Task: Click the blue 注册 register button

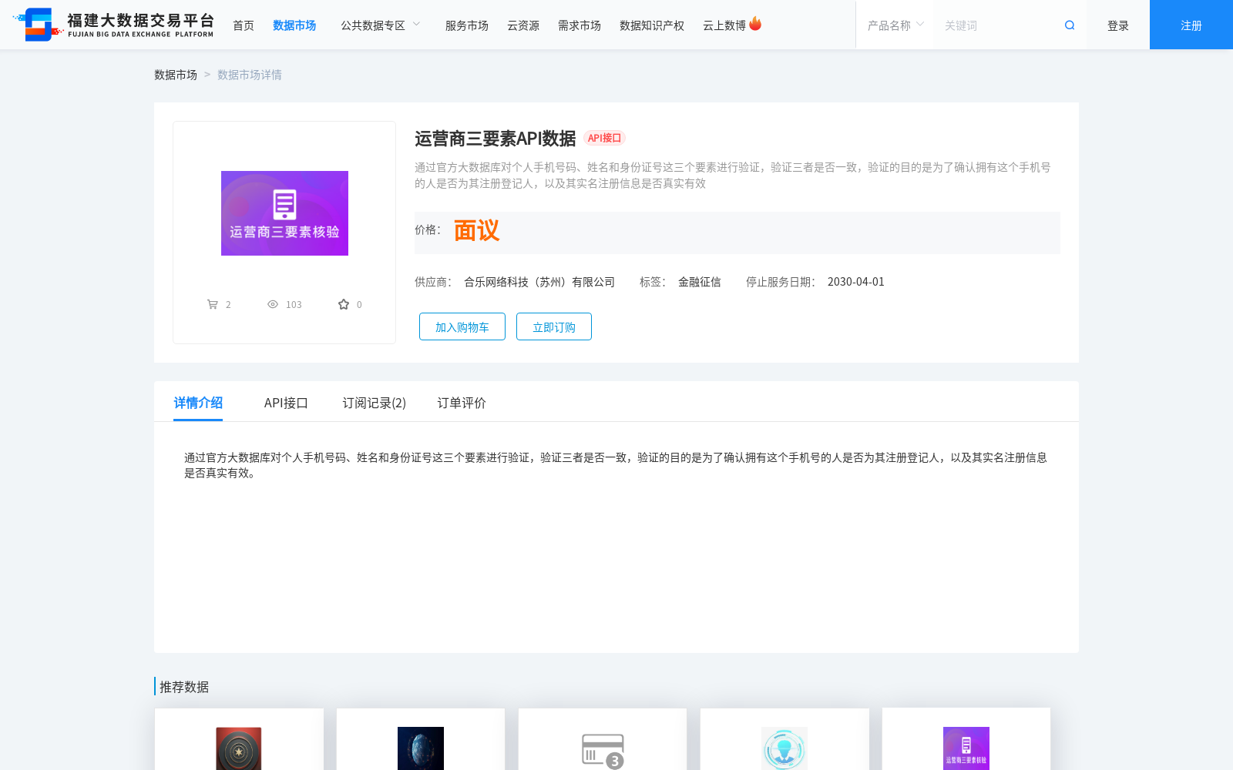Action: (x=1191, y=25)
